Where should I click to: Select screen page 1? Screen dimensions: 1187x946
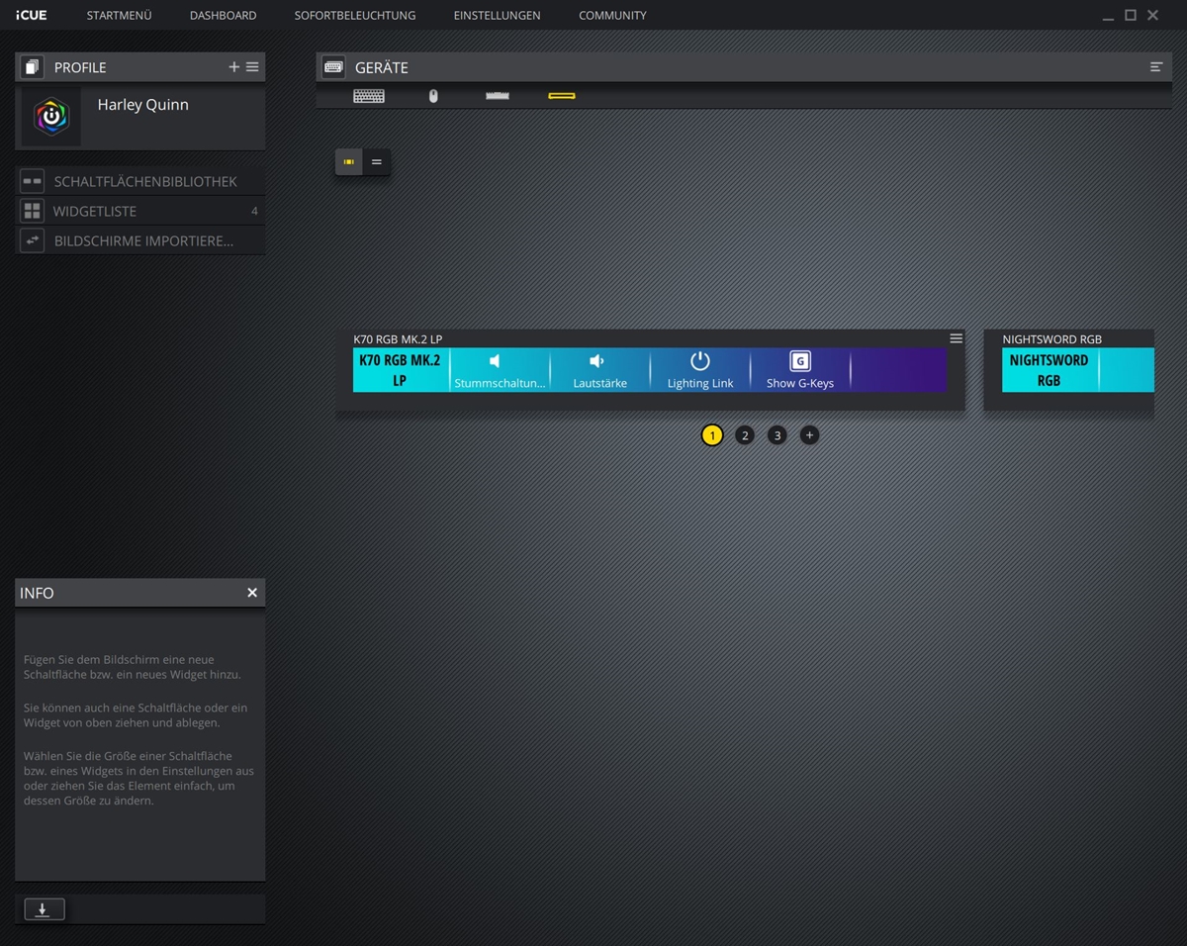pos(712,435)
